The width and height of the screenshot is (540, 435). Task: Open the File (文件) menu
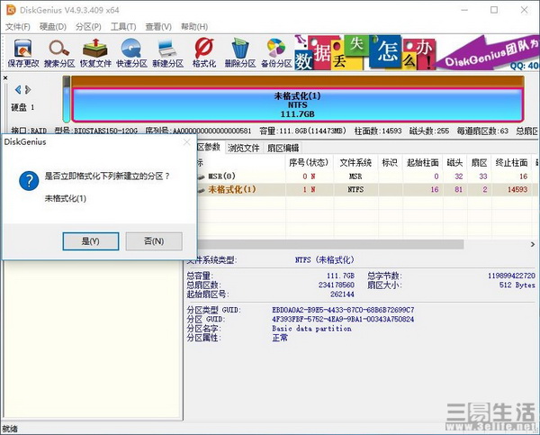[18, 27]
